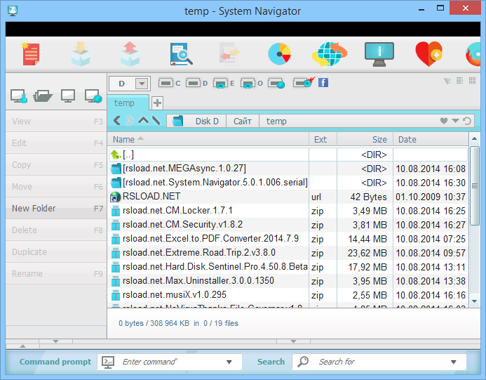Screen dimensions: 486x380
Task: Click New Folder in the side panel
Action: [x=34, y=209]
